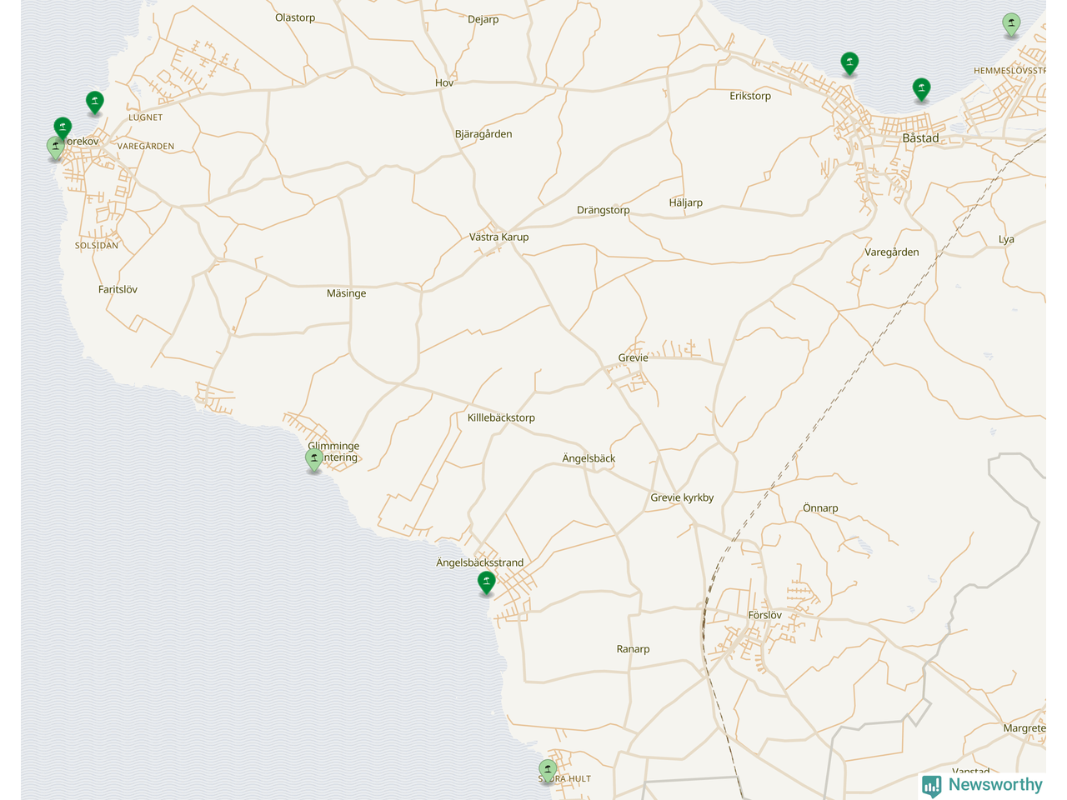Select the Margrete label
The height and width of the screenshot is (800, 1067).
point(1024,728)
